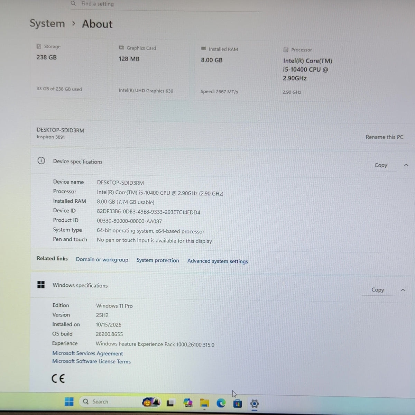Select the Processor i5-10400 card
This screenshot has height=415, width=415.
point(316,72)
